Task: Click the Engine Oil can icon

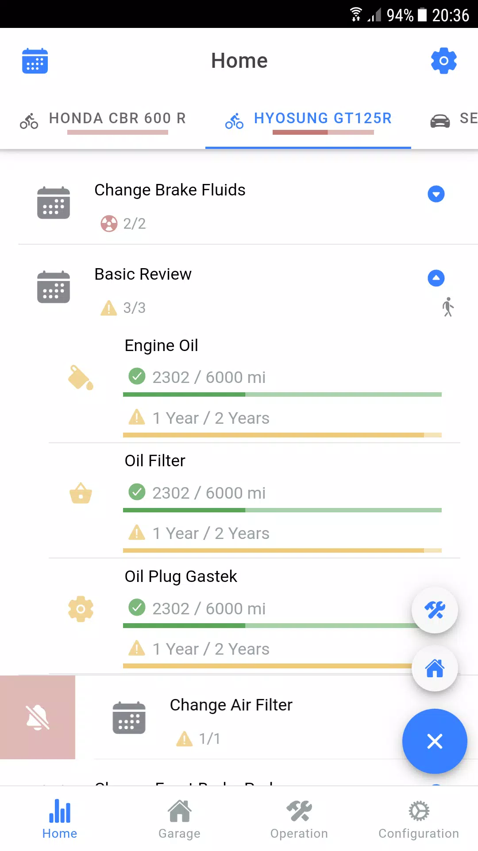Action: pos(81,378)
